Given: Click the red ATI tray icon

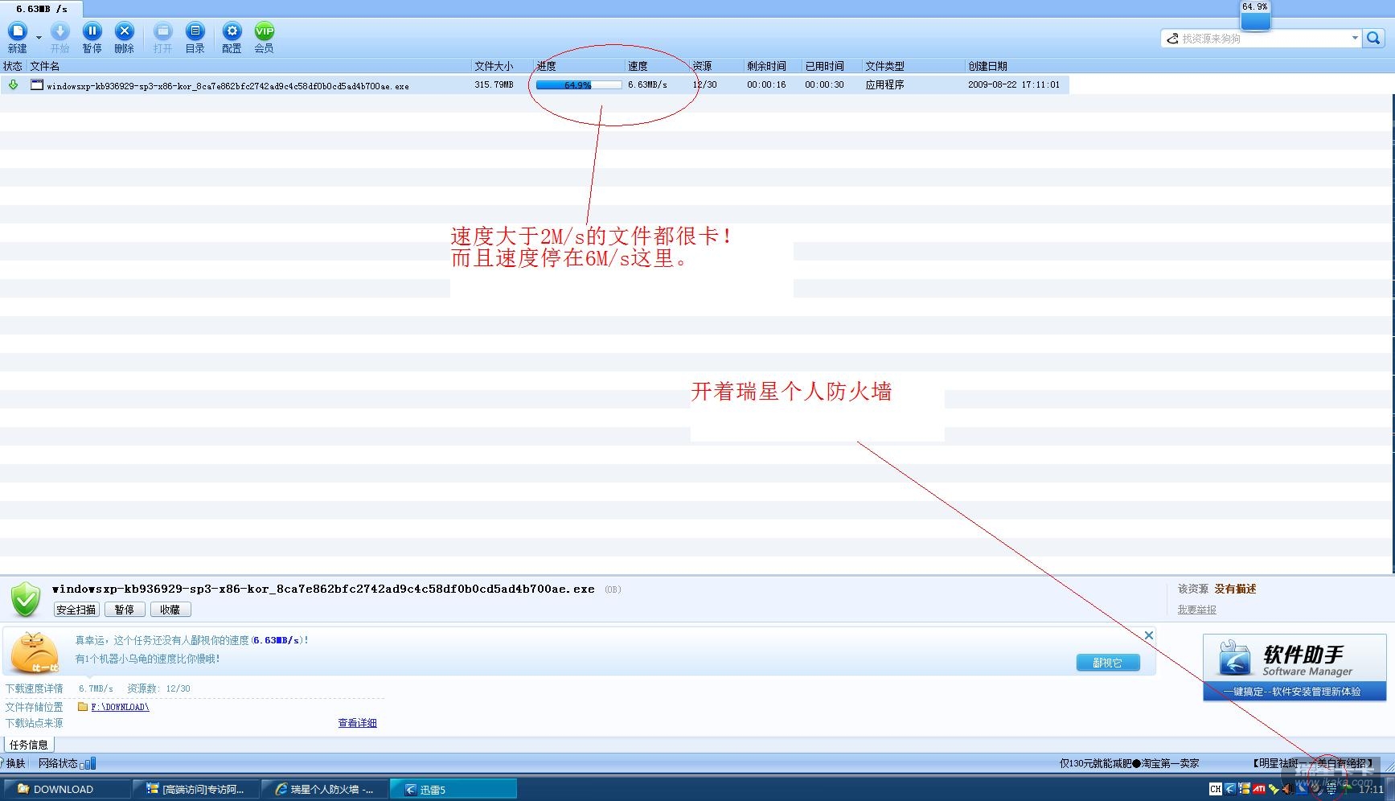Looking at the screenshot, I should (1259, 789).
